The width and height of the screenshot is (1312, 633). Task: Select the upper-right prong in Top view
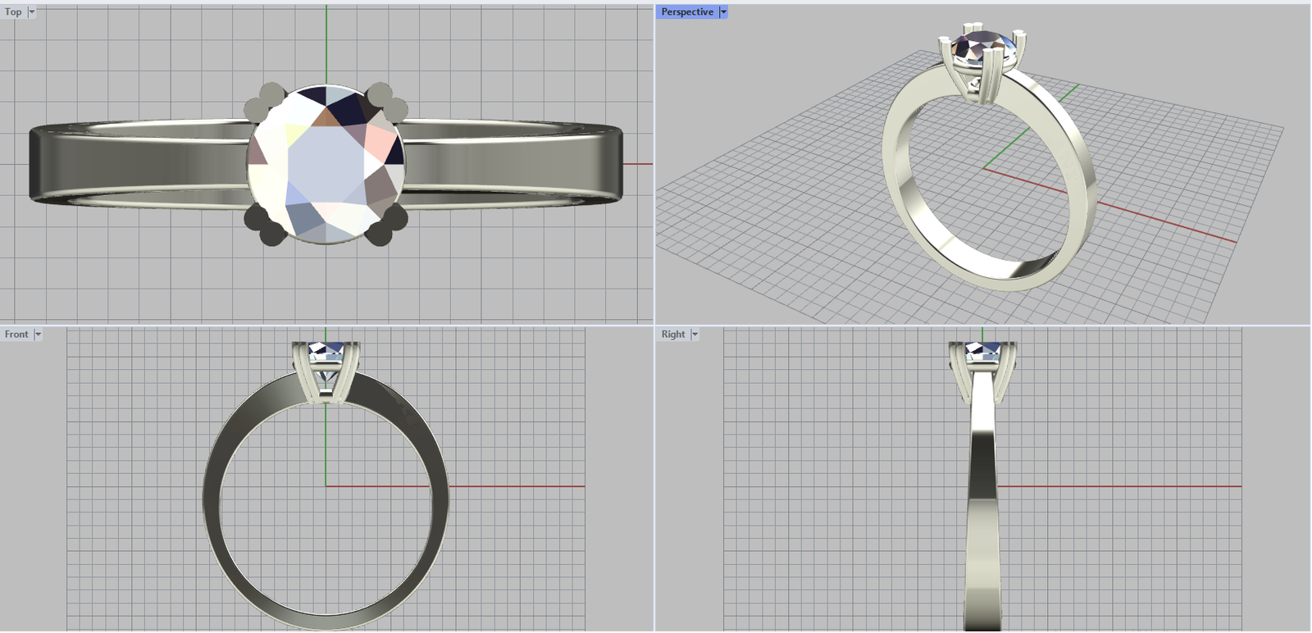386,100
